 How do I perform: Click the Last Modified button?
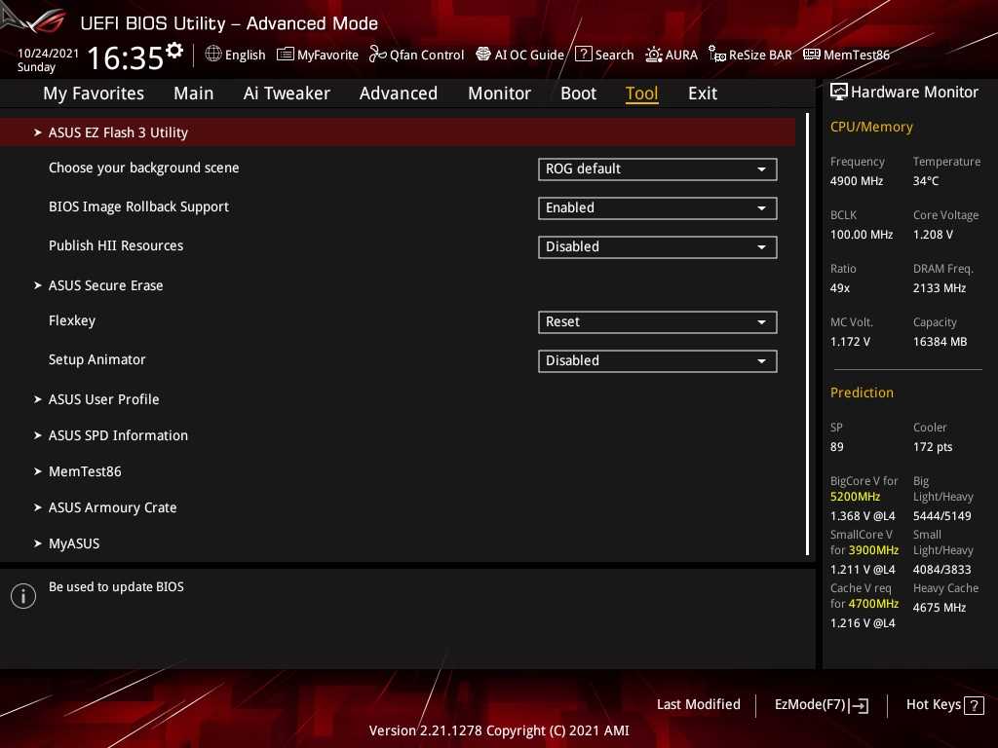click(698, 704)
